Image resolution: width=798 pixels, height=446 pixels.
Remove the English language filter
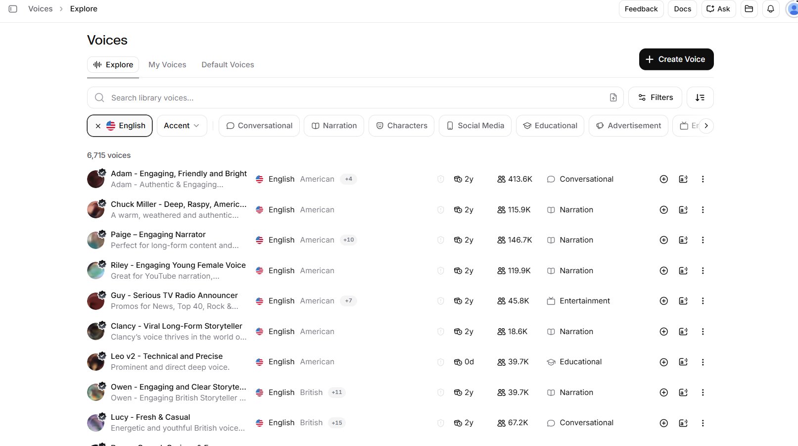coord(98,126)
